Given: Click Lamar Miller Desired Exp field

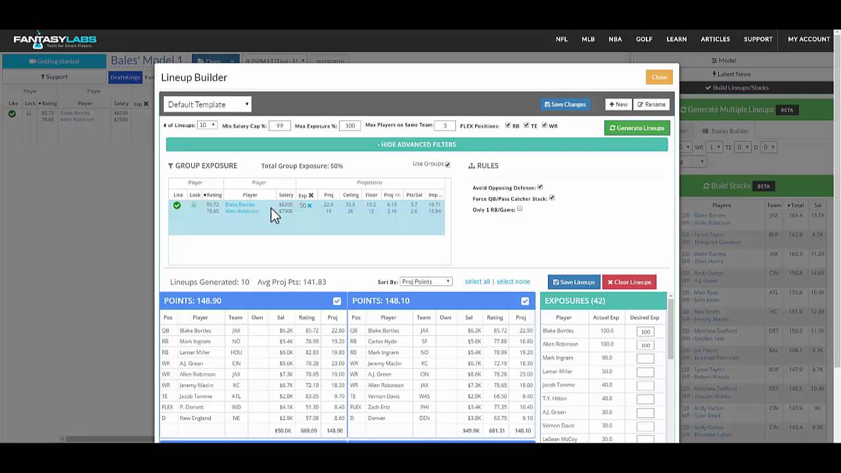Looking at the screenshot, I should pos(645,372).
